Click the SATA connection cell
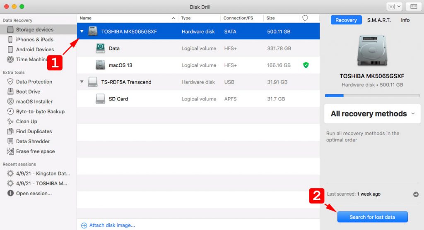The image size is (424, 230). tap(230, 31)
